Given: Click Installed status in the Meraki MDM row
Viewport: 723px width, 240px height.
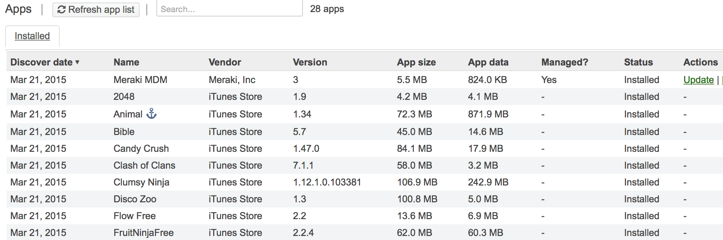Looking at the screenshot, I should (x=641, y=80).
